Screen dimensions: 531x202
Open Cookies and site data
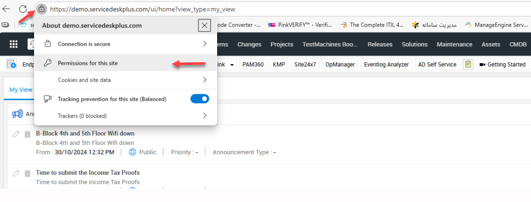(126, 80)
